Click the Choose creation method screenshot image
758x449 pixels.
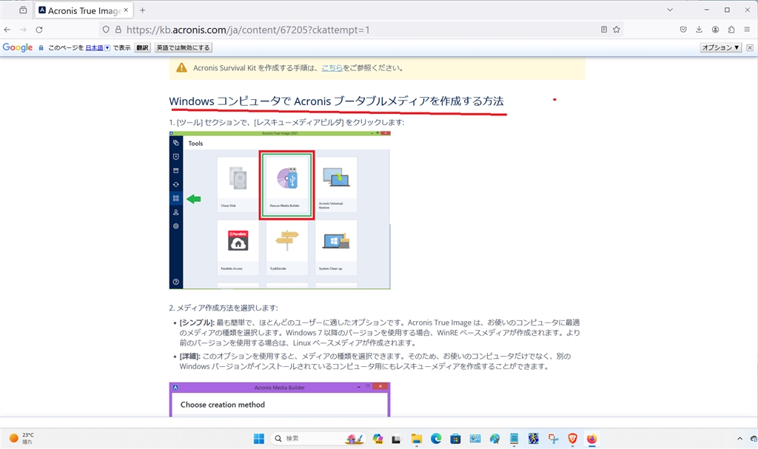tap(280, 399)
